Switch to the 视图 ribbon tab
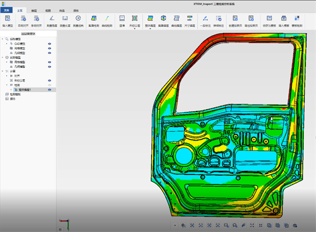Viewport: 316px width, 232px height. coord(48,10)
